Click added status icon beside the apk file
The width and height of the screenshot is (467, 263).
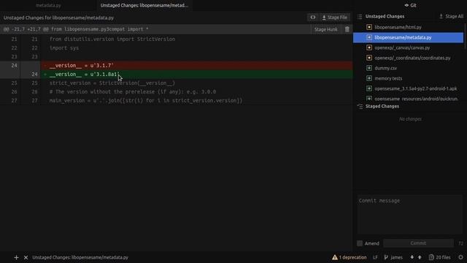point(369,88)
